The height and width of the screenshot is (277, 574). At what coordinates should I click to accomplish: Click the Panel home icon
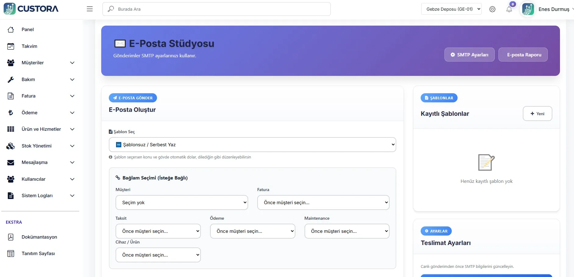tap(11, 30)
